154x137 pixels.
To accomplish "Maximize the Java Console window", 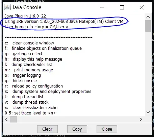I will pyautogui.click(x=122, y=7).
